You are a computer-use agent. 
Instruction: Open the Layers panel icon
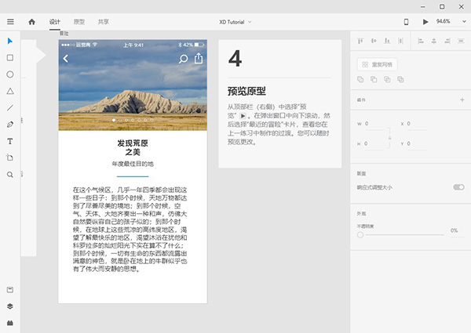click(x=10, y=306)
